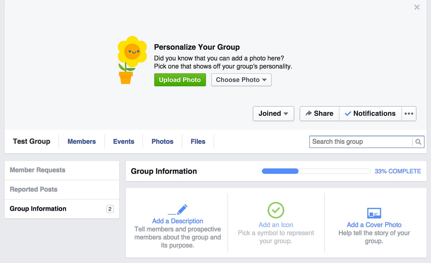Click the pencil icon above Add a Description
The height and width of the screenshot is (263, 431).
(178, 209)
